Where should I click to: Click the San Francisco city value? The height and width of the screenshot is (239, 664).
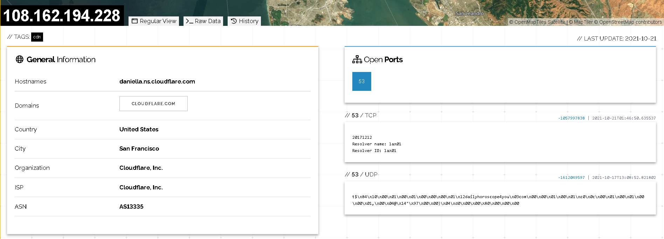click(x=139, y=149)
